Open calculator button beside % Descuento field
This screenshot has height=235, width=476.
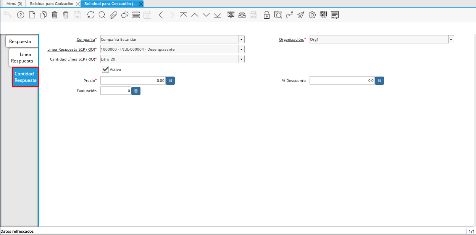point(379,81)
